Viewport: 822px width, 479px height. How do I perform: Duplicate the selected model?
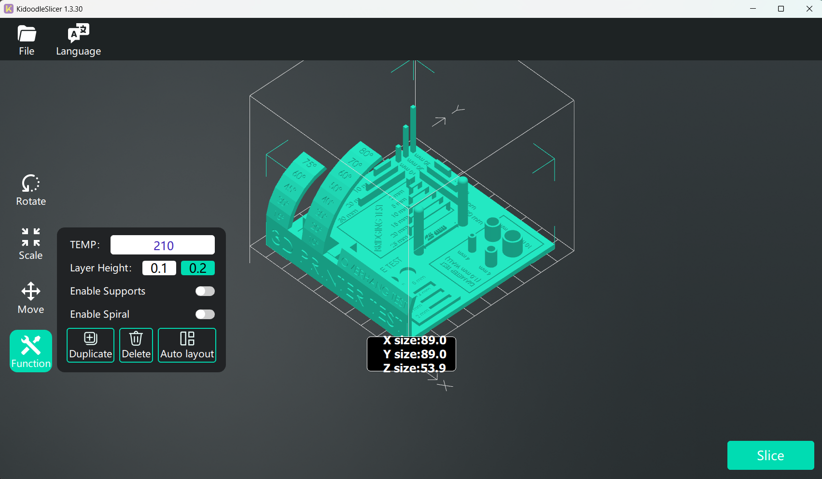(90, 345)
